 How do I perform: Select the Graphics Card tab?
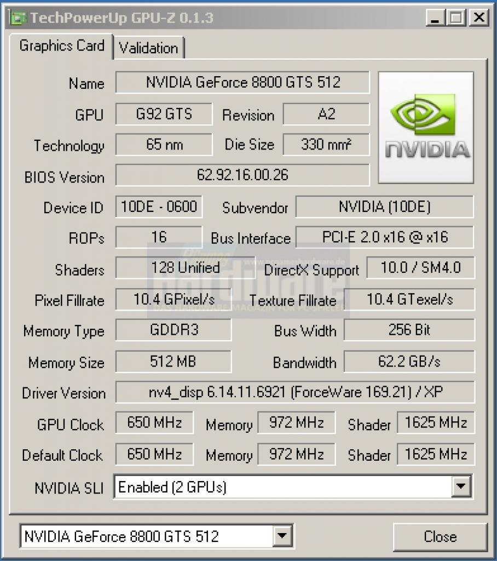coord(61,46)
